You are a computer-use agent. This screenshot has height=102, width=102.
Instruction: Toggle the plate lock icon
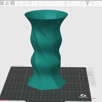tap(91, 78)
